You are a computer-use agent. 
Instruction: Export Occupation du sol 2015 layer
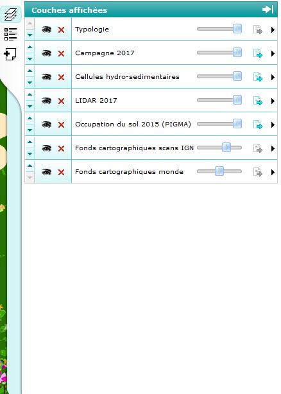click(258, 124)
